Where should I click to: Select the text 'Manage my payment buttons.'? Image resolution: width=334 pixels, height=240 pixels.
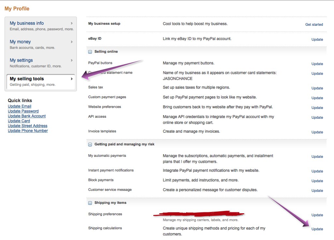[x=189, y=63]
